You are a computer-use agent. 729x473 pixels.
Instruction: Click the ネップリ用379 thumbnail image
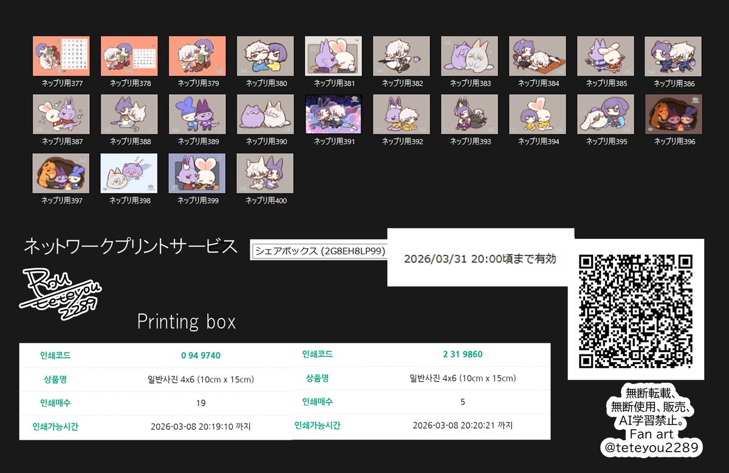(x=197, y=56)
